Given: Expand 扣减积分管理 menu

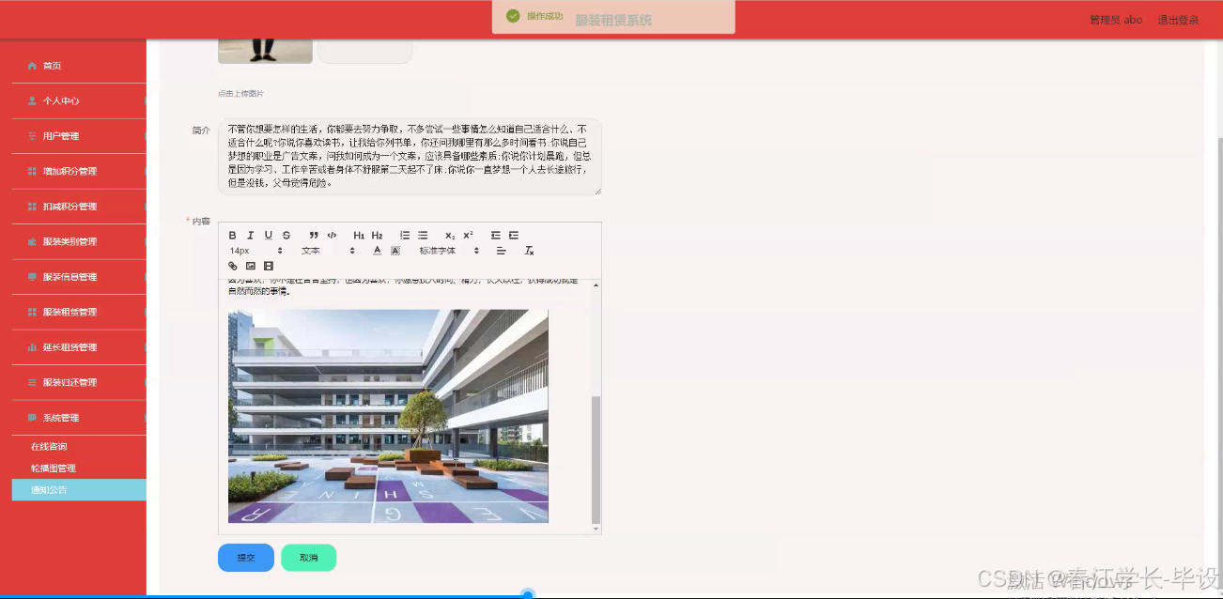Looking at the screenshot, I should pos(79,207).
